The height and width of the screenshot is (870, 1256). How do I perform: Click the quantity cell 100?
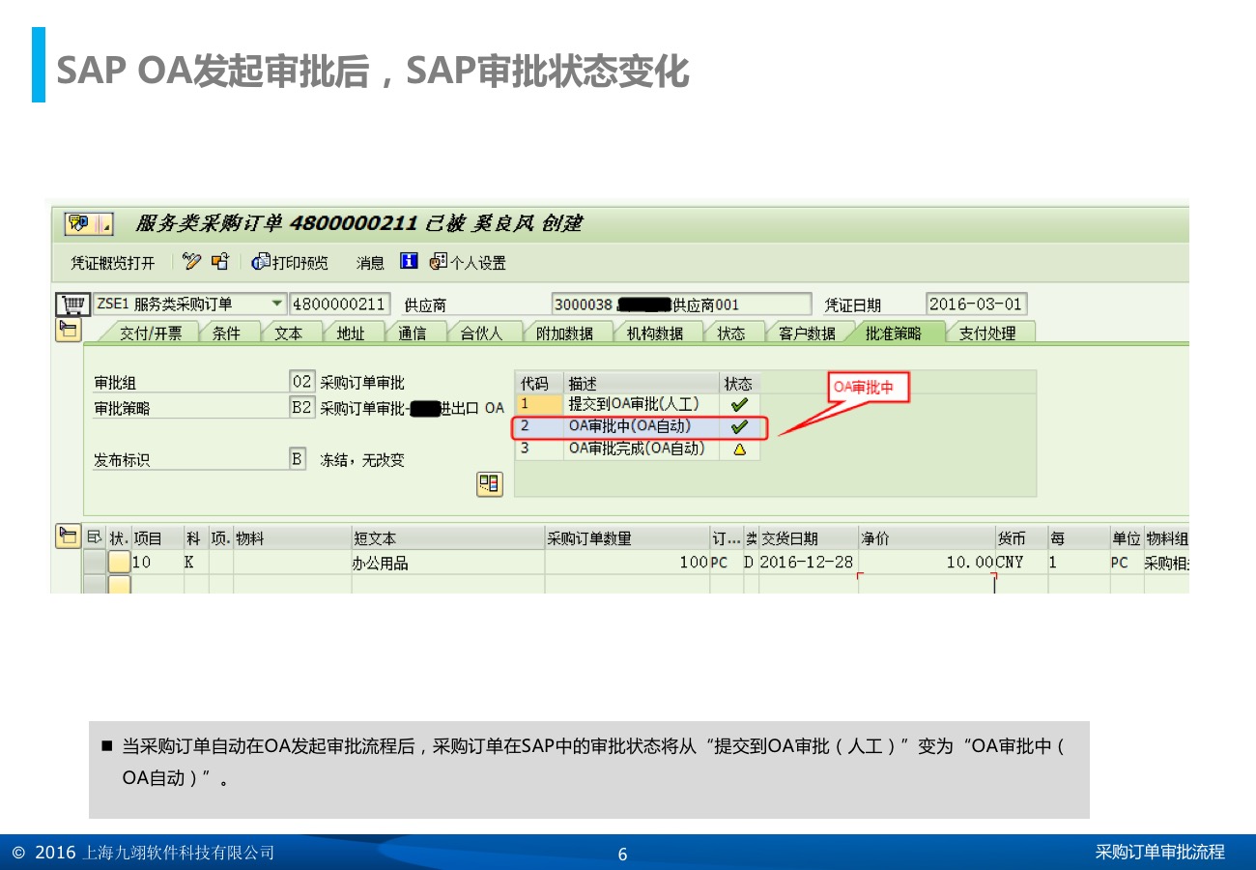627,563
